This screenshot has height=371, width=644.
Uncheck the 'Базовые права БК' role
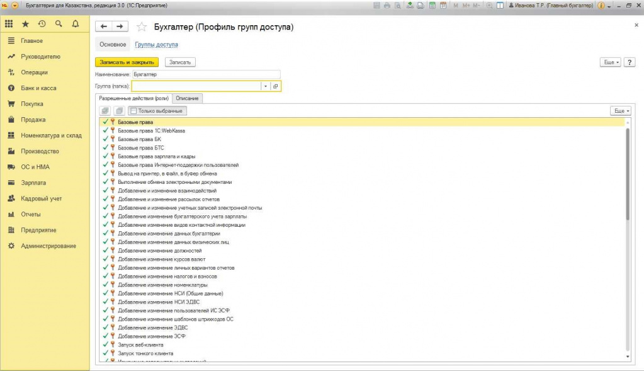pos(106,139)
